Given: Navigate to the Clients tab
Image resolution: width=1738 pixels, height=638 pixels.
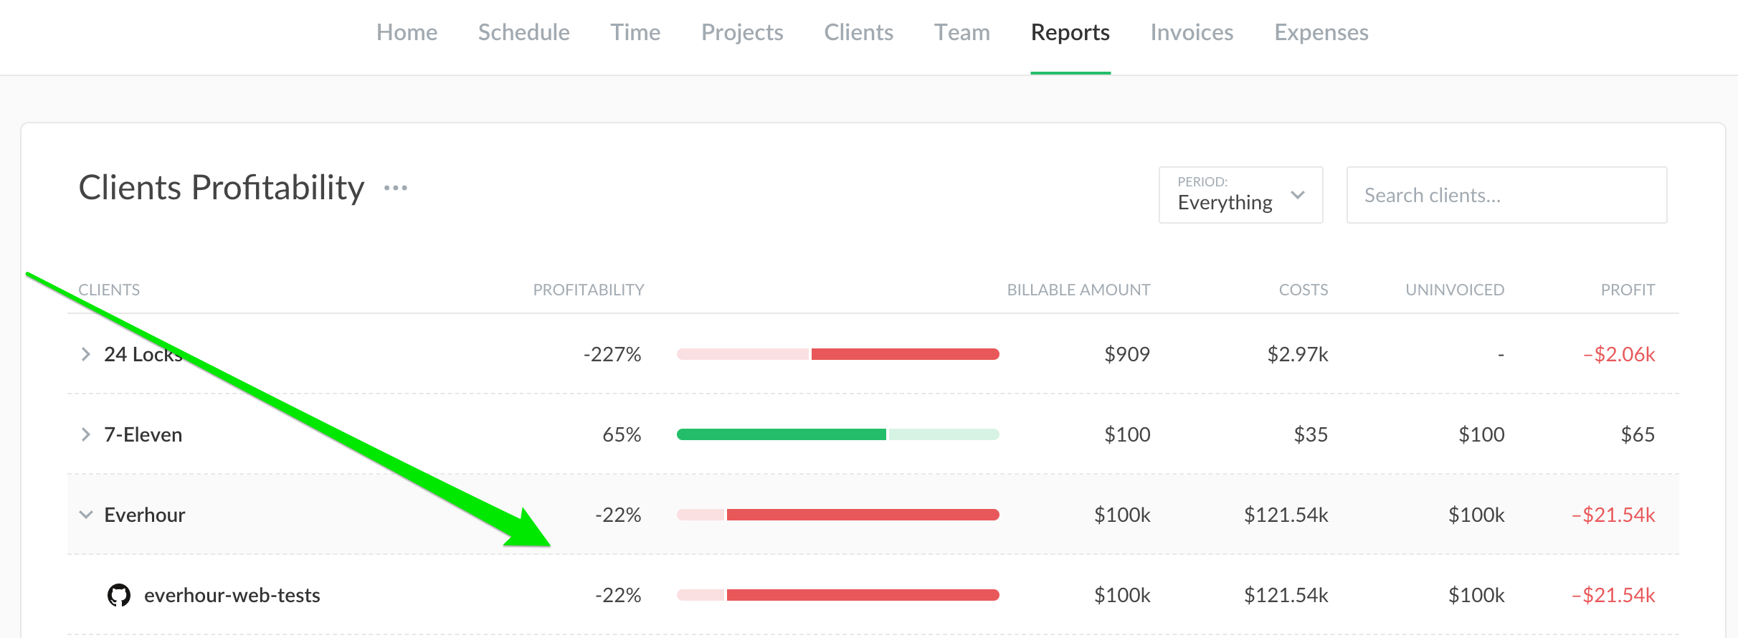Looking at the screenshot, I should (x=858, y=32).
